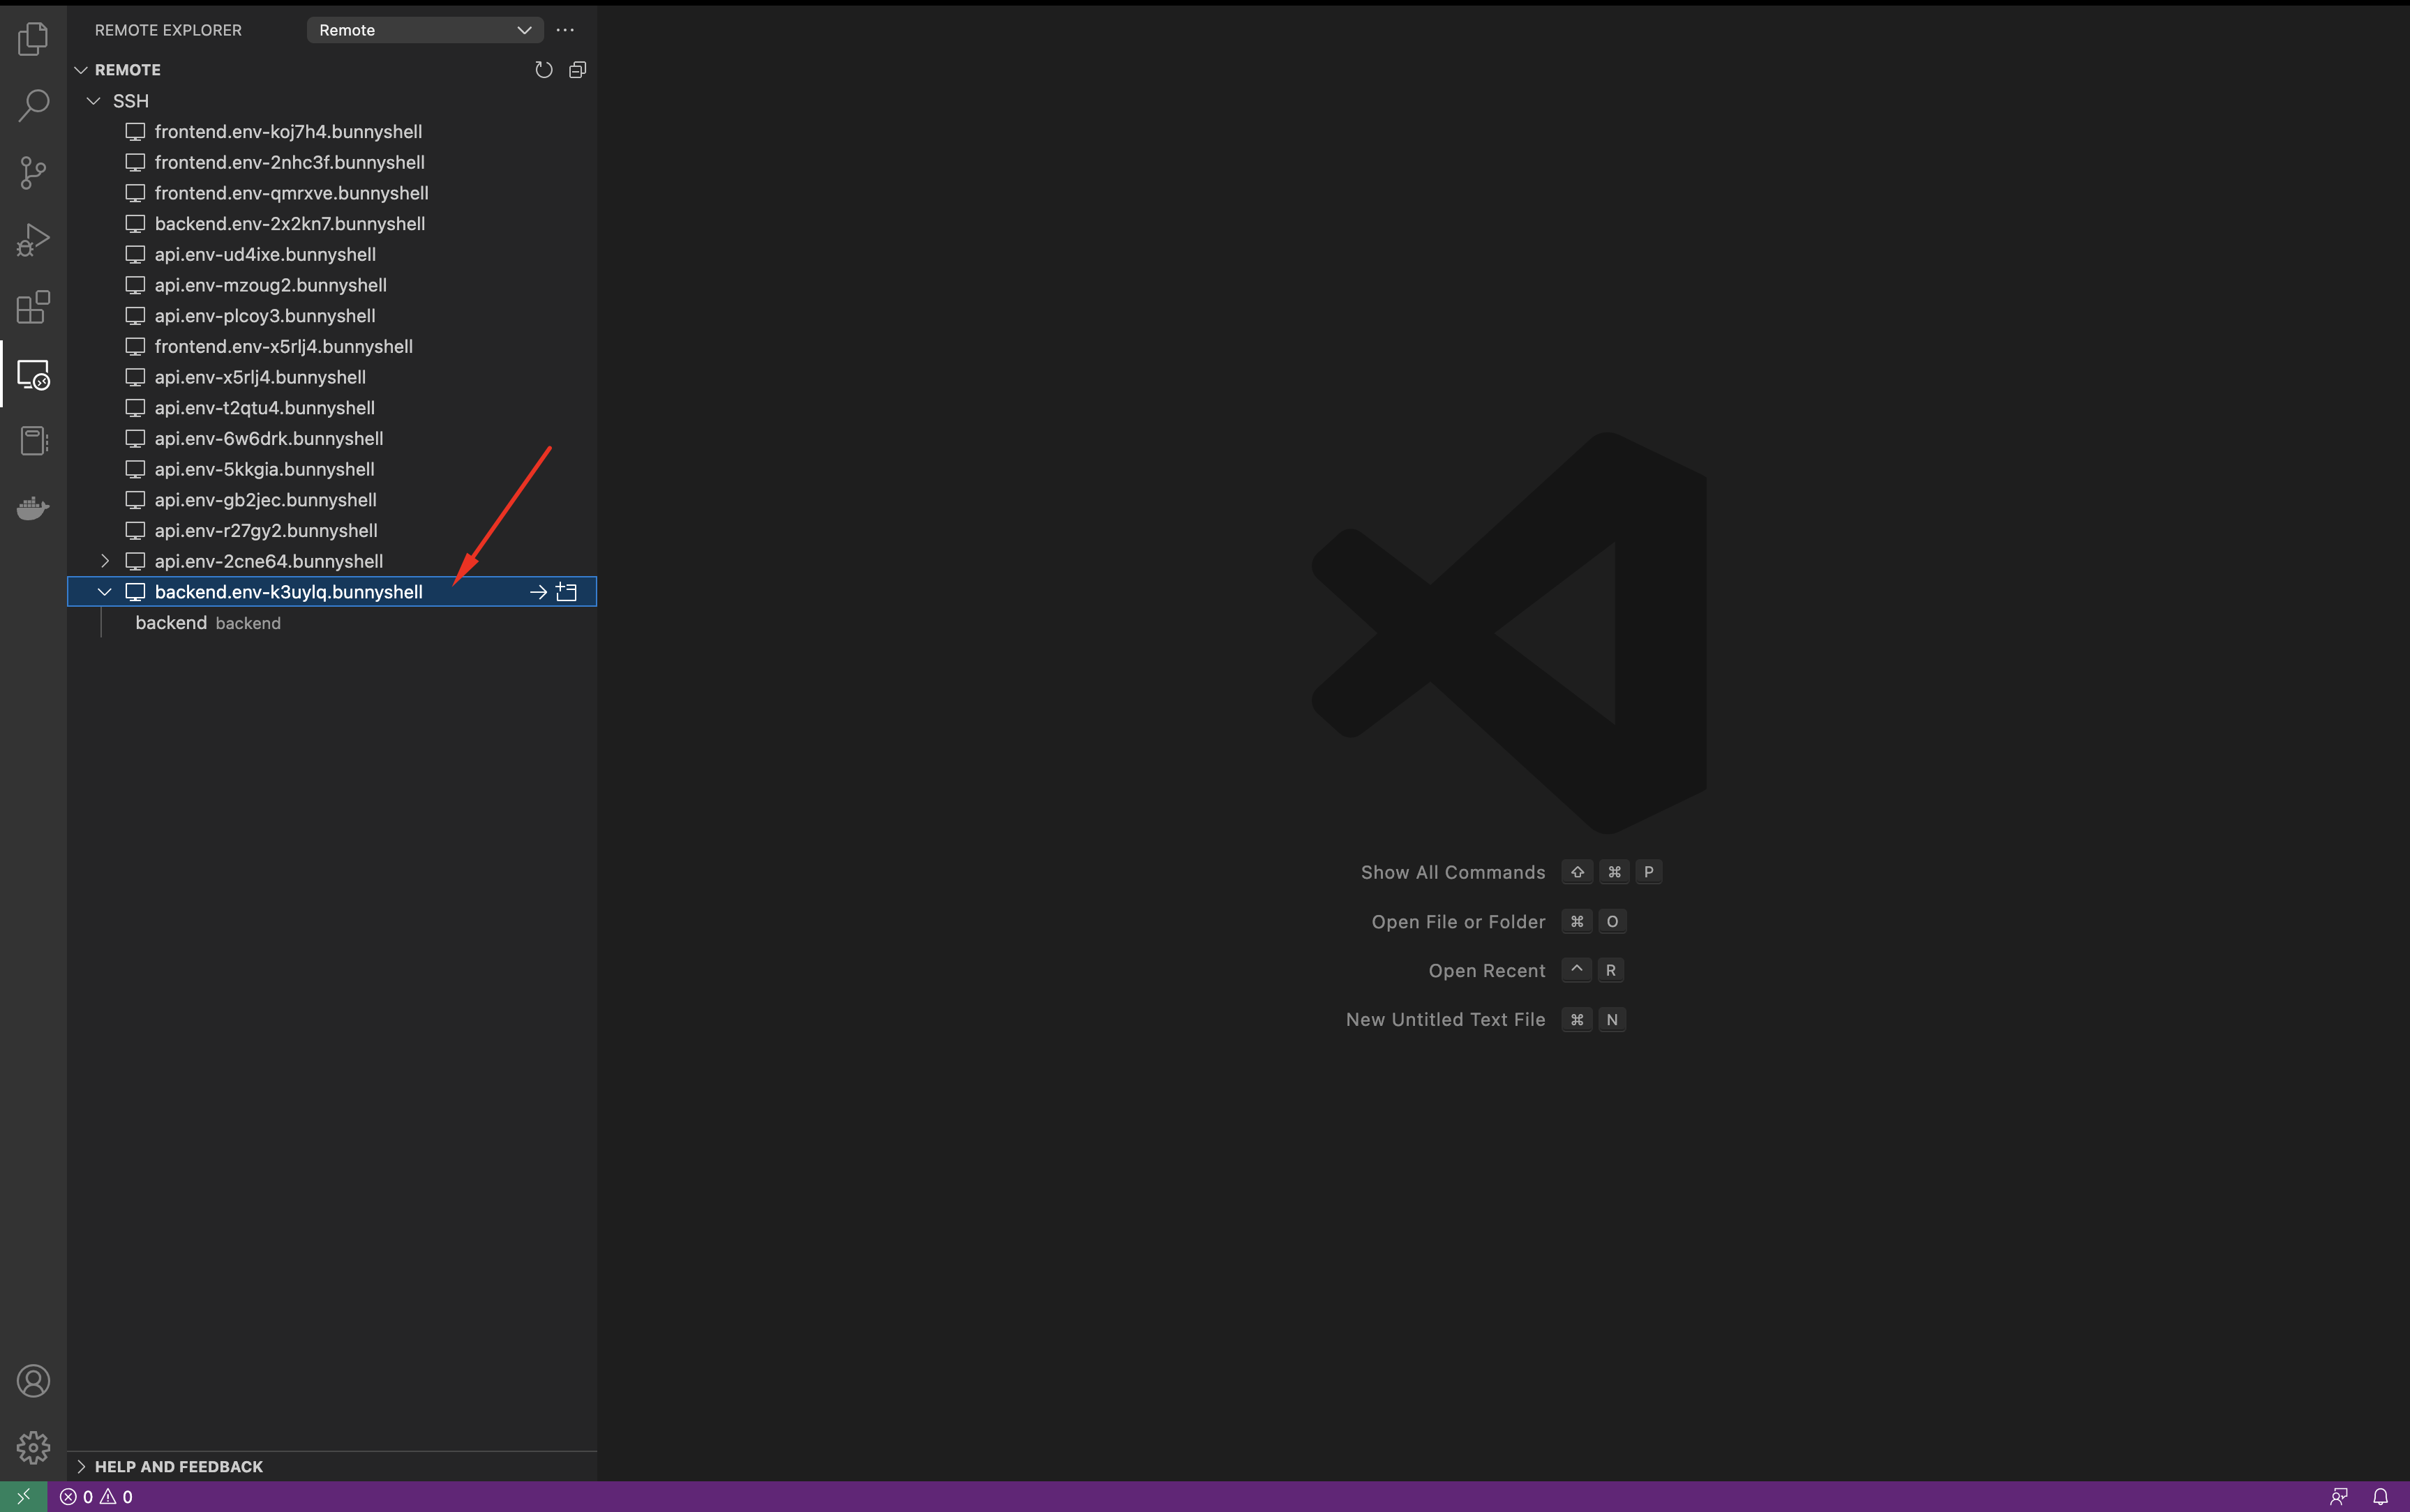Expand api.env-2cne64.bunnyshell host
Viewport: 2410px width, 1512px height.
click(105, 561)
